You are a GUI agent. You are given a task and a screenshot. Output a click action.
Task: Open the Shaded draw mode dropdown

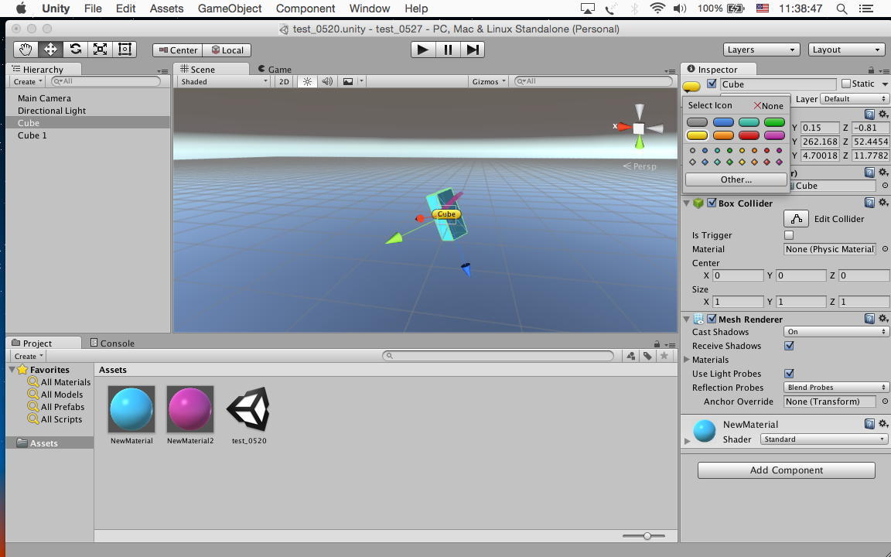point(224,81)
